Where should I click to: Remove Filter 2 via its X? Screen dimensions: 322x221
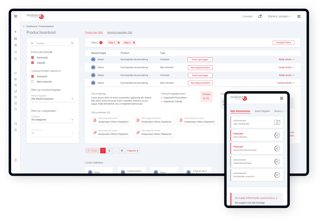point(134,43)
